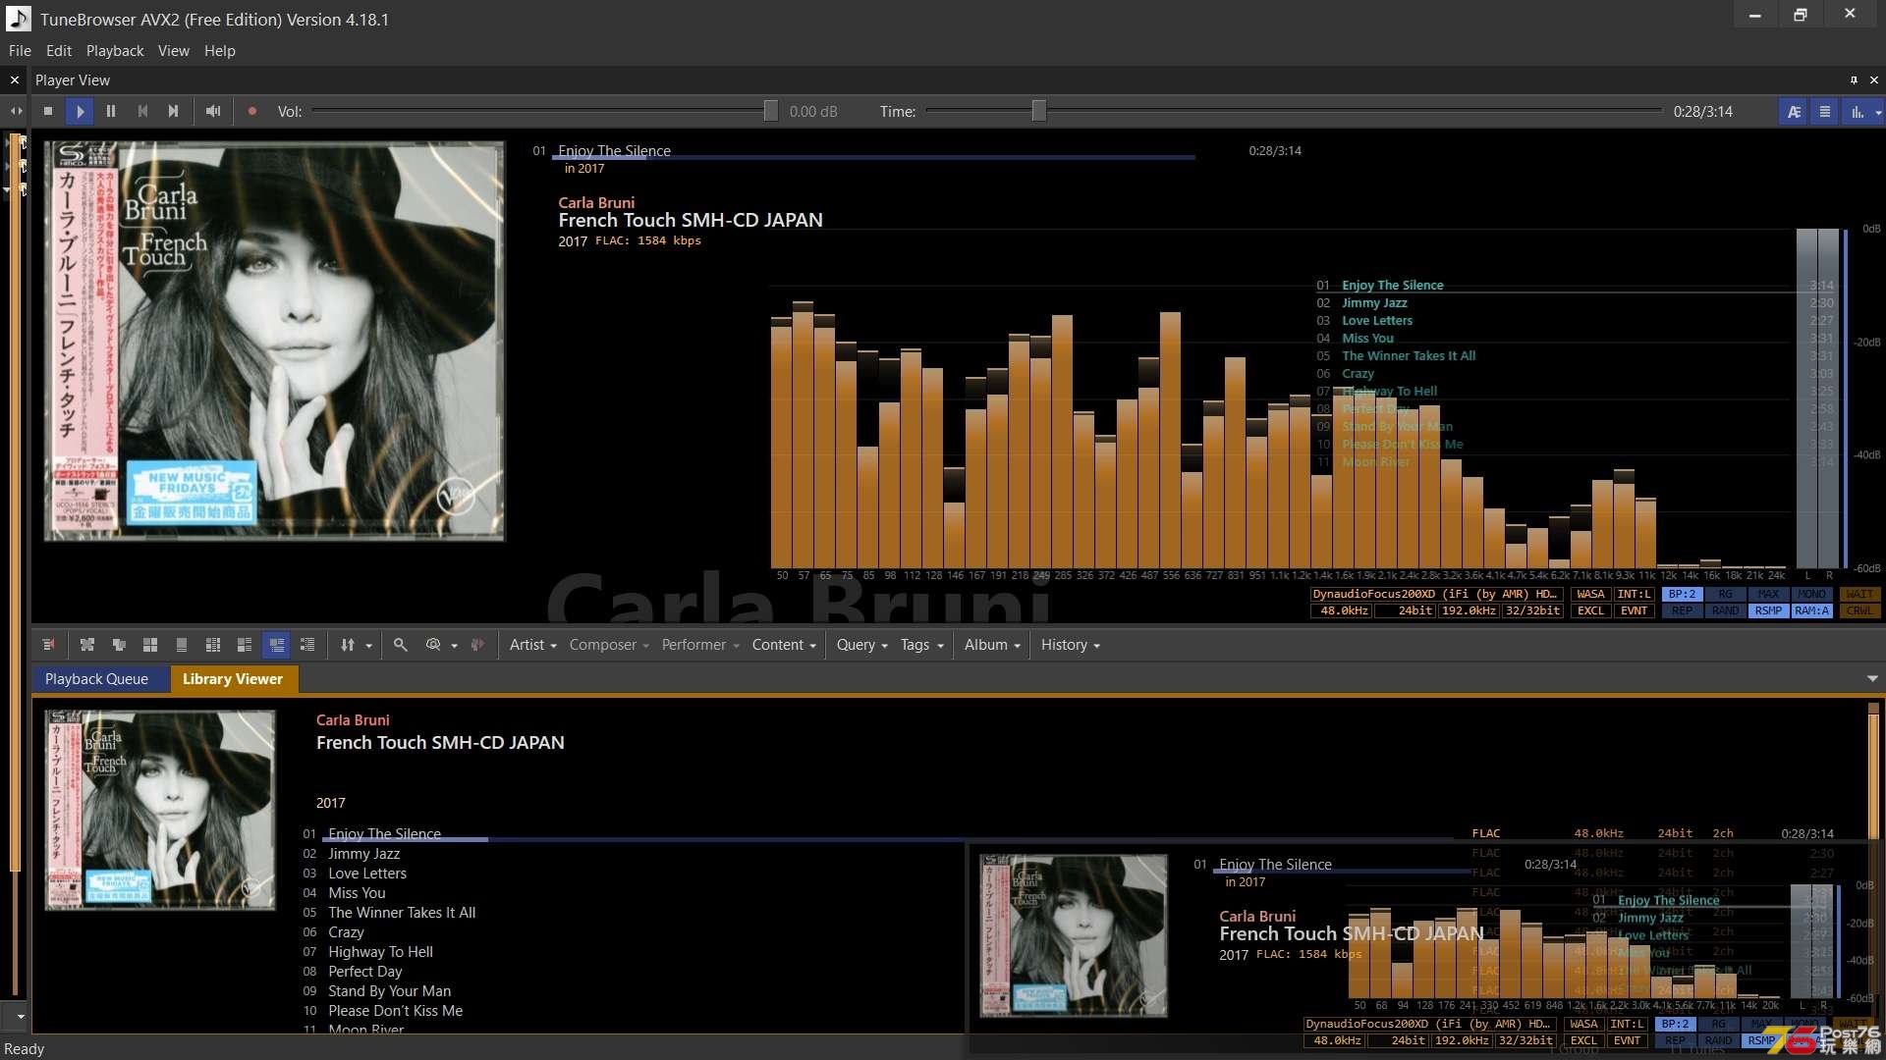Open the Content filter dropdown

(x=784, y=645)
